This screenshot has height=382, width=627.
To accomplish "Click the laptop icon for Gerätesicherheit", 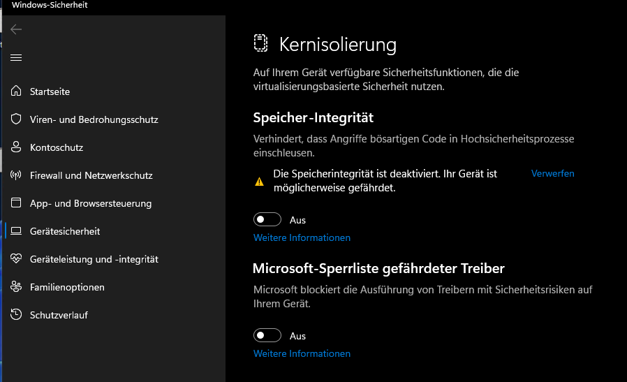I will click(16, 230).
